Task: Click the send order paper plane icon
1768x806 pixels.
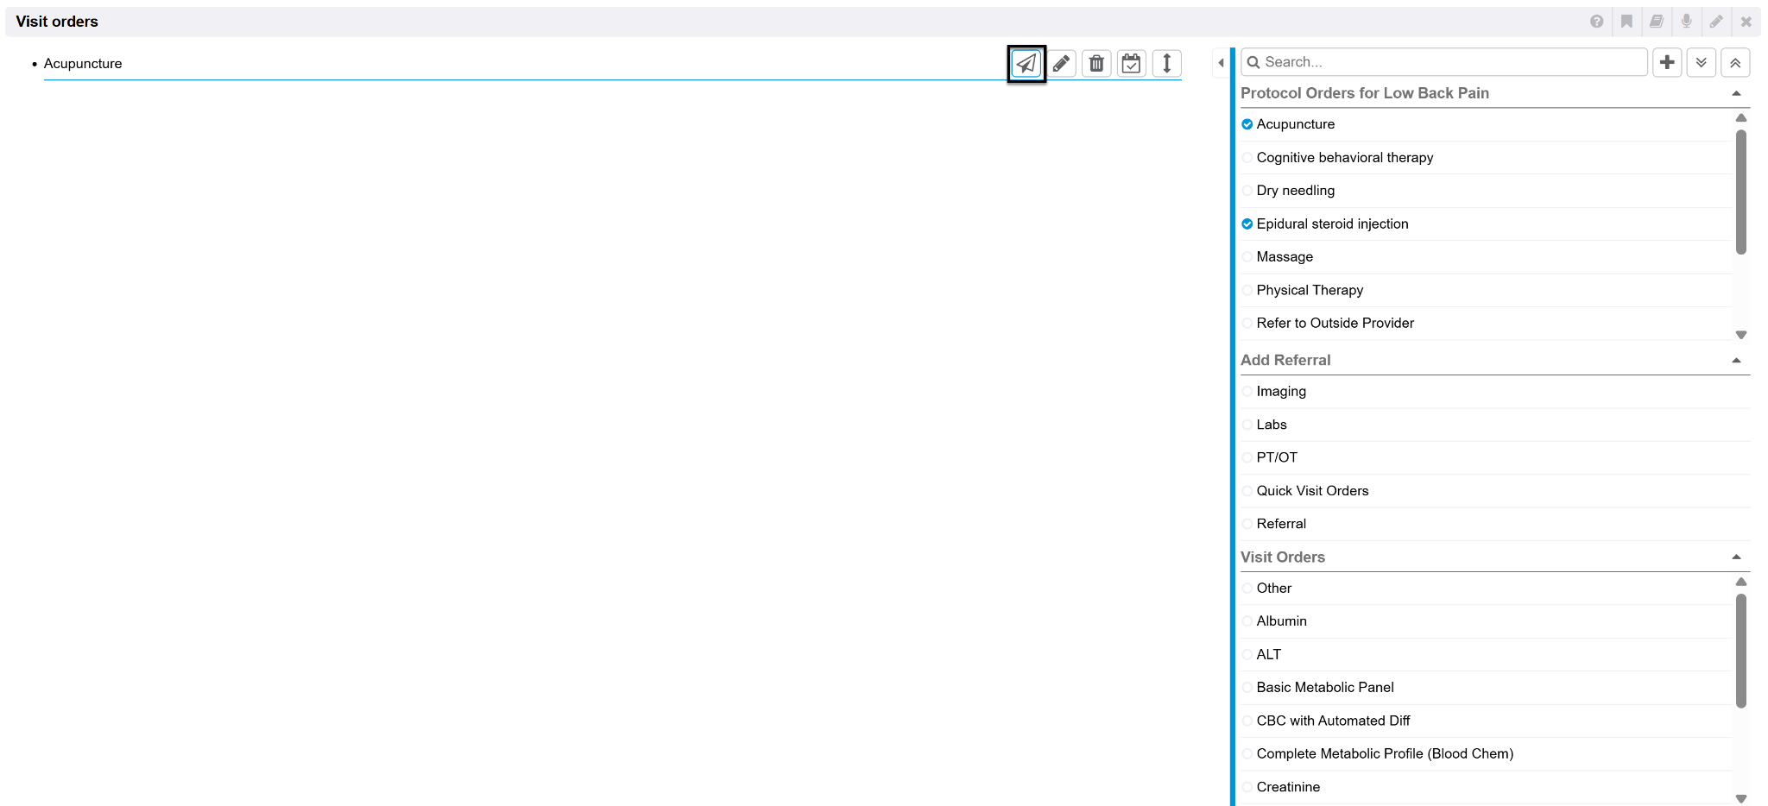Action: click(x=1026, y=64)
